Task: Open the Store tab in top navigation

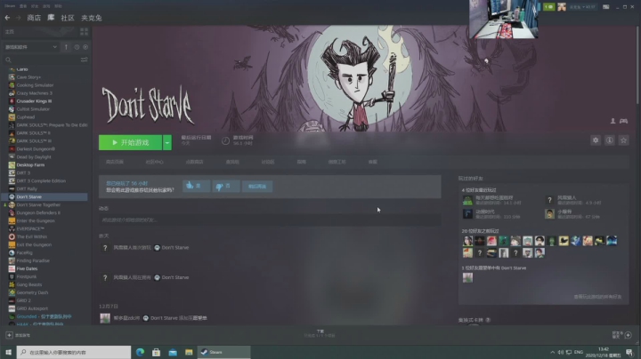Action: [34, 18]
